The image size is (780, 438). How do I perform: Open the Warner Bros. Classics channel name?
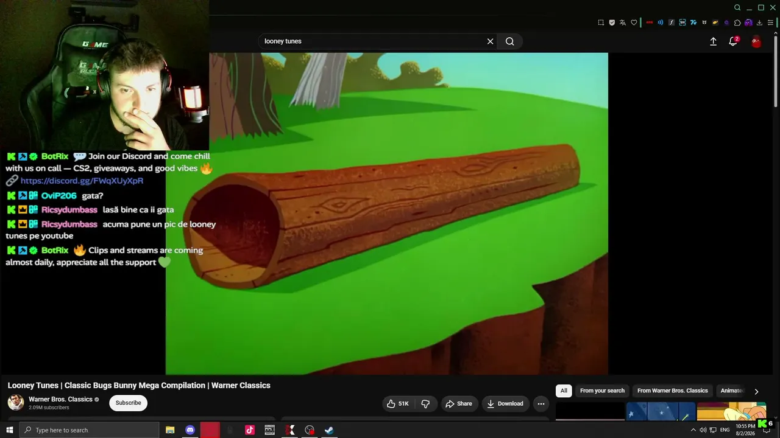coord(60,399)
